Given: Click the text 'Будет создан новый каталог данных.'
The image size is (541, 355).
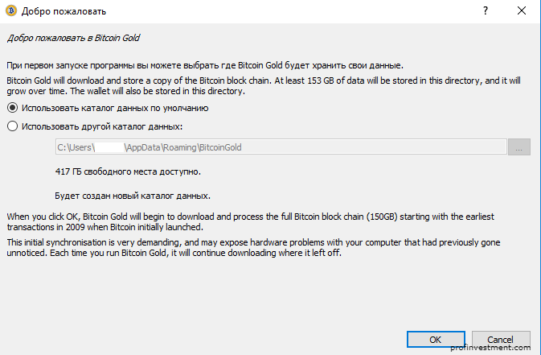Looking at the screenshot, I should click(133, 196).
